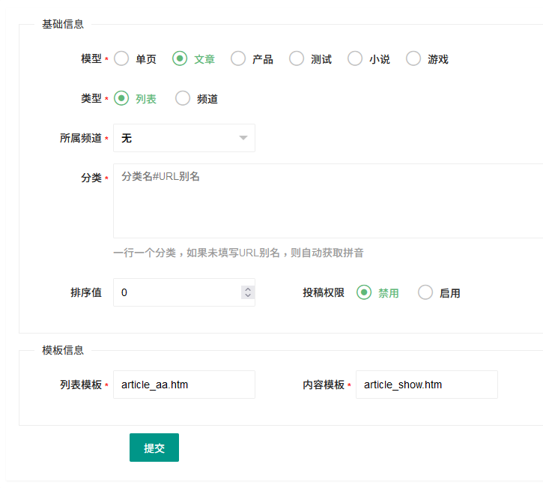Image resolution: width=543 pixels, height=488 pixels.
Task: Select the 文章 model radio button
Action: coord(180,59)
